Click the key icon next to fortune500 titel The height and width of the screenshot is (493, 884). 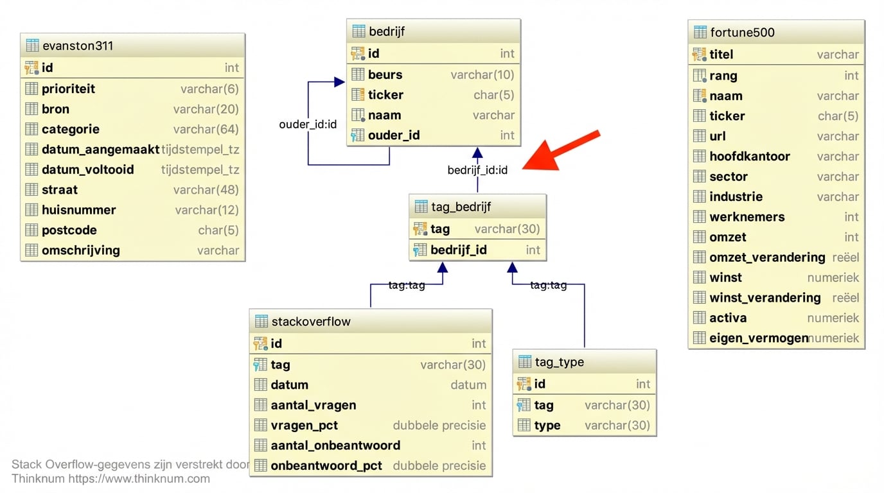pos(700,55)
